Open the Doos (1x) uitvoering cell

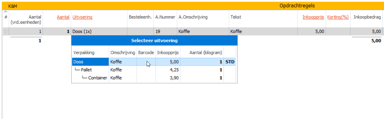(99, 31)
